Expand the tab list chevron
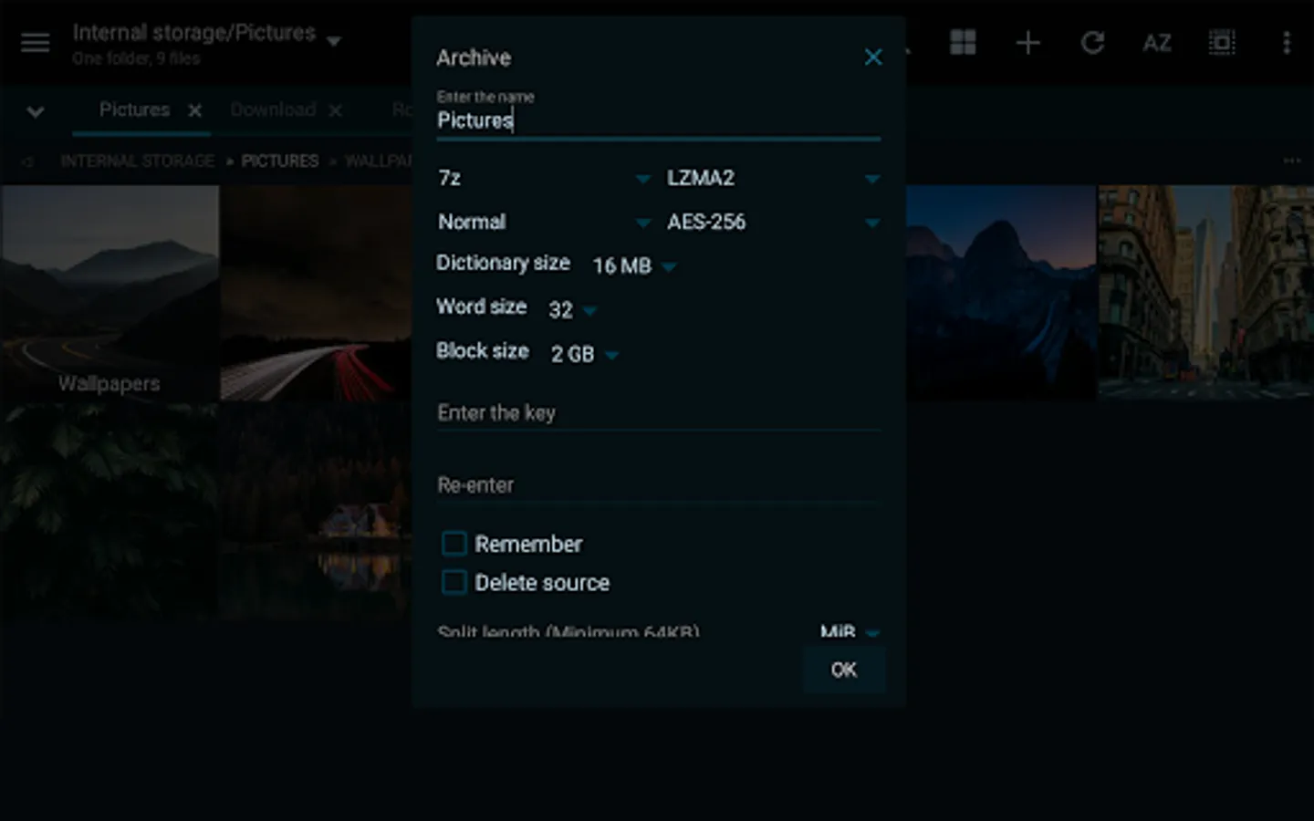The image size is (1314, 821). 36,111
